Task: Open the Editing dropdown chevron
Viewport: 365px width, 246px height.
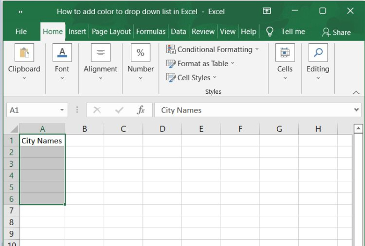Action: coord(318,78)
